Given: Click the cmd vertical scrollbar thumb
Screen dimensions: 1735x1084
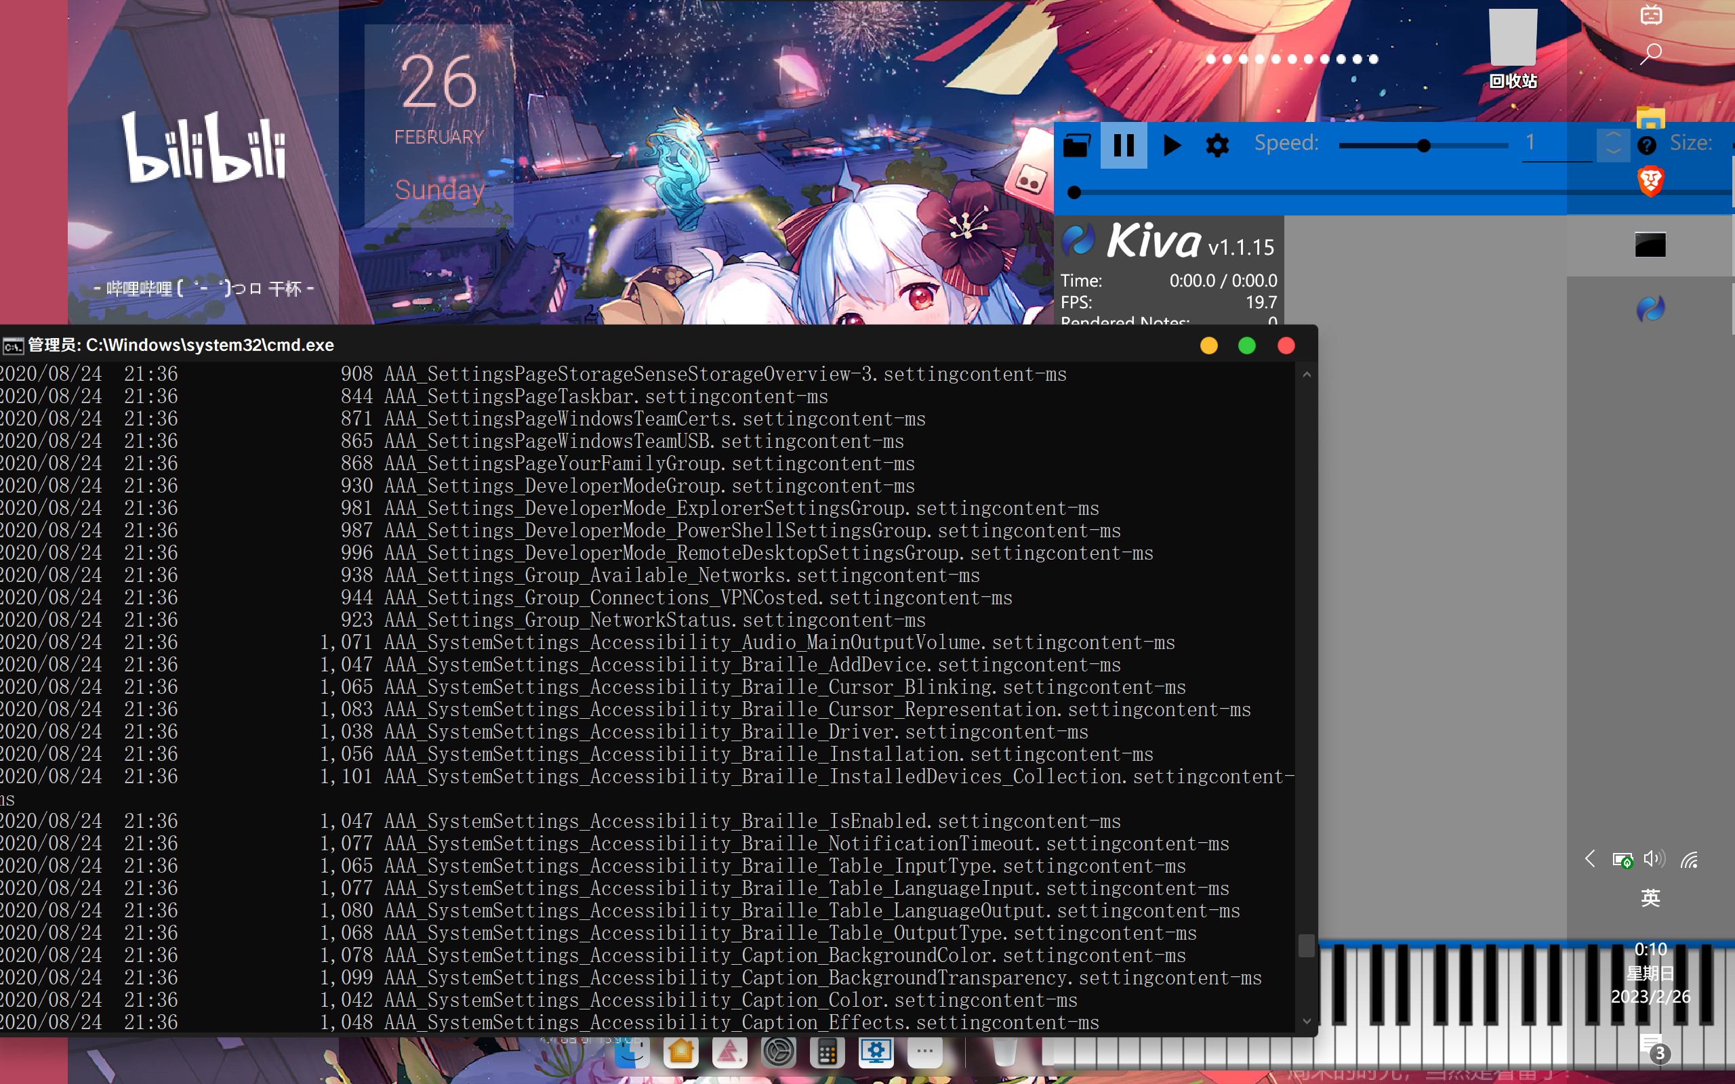Looking at the screenshot, I should pyautogui.click(x=1306, y=945).
